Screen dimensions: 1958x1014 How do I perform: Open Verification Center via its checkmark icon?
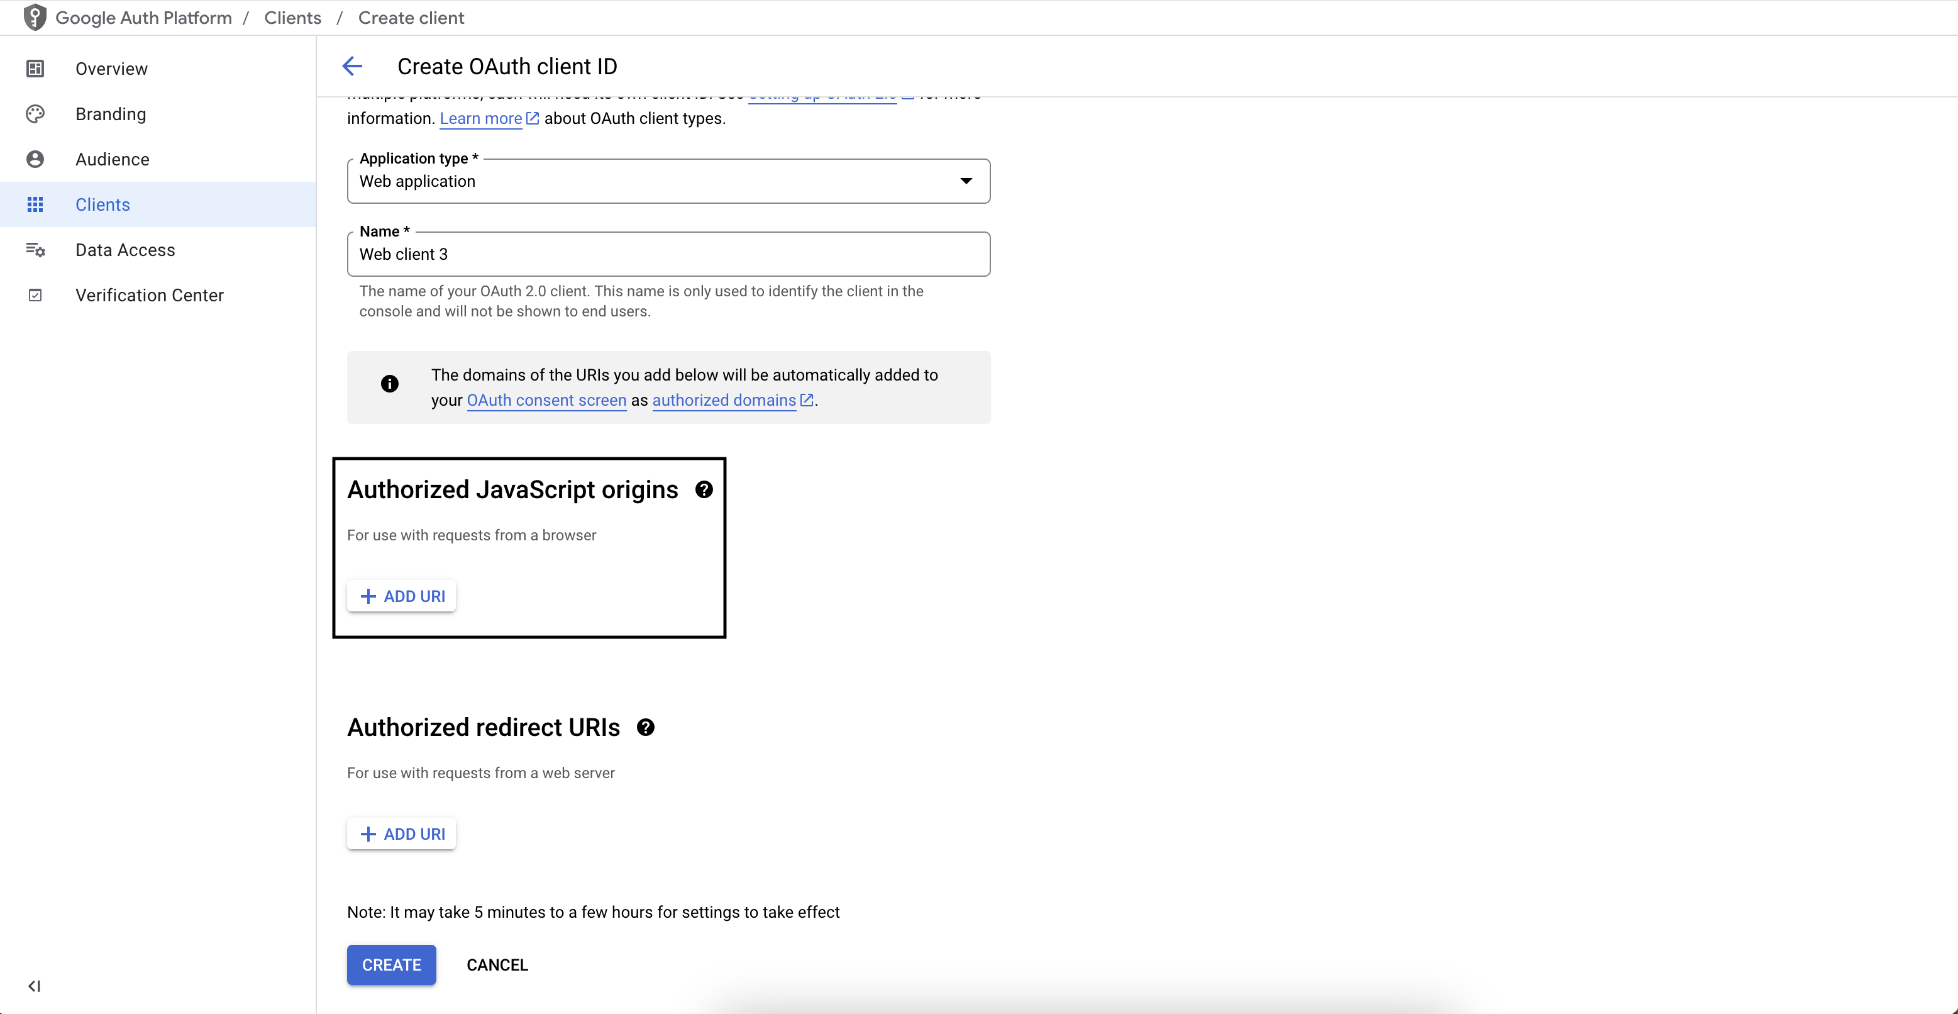point(36,294)
